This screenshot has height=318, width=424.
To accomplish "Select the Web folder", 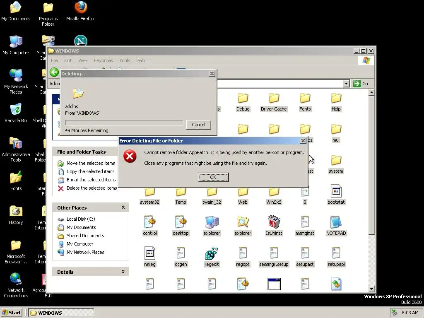I will coord(243,197).
